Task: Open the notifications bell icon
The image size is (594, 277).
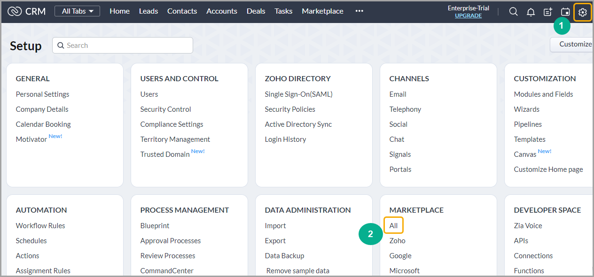Action: pos(531,12)
